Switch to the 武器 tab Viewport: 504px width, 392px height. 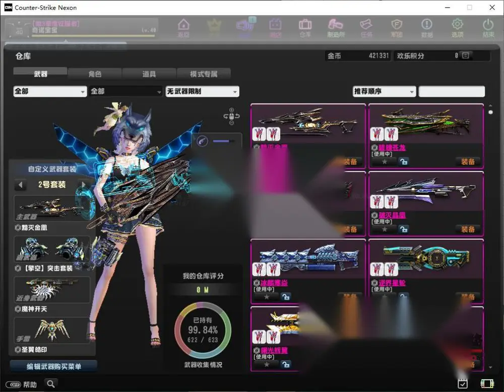coord(40,73)
